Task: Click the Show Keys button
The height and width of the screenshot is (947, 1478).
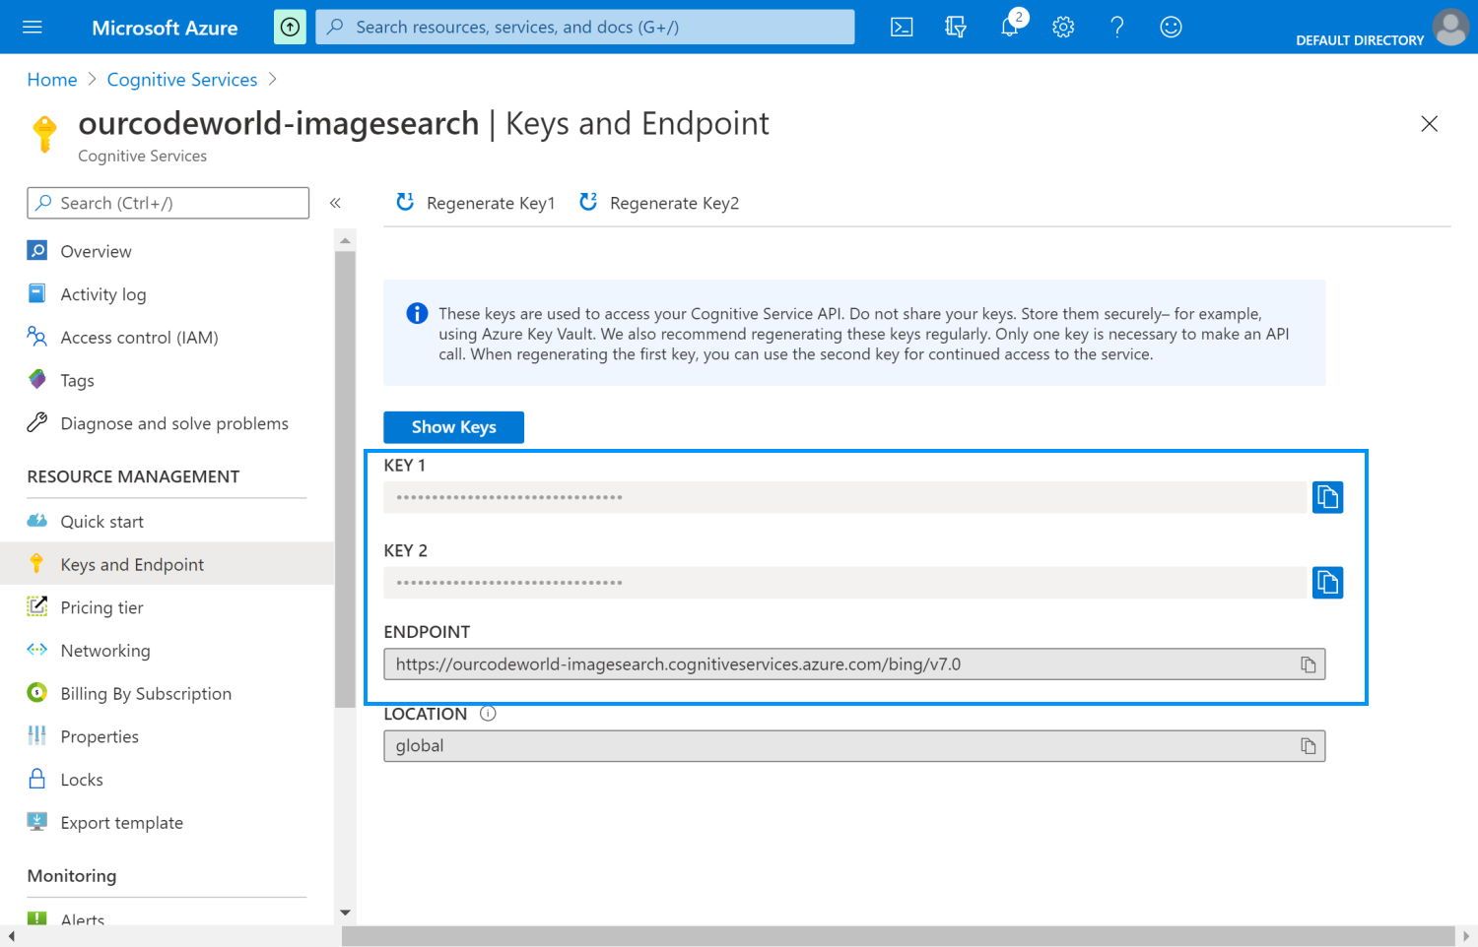Action: 453,427
